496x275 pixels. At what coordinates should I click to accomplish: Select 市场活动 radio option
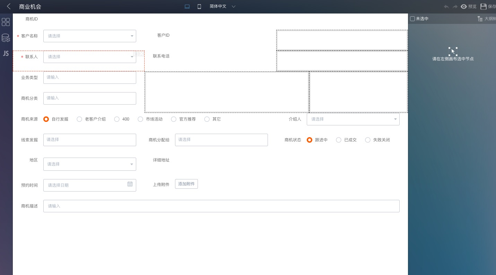140,119
